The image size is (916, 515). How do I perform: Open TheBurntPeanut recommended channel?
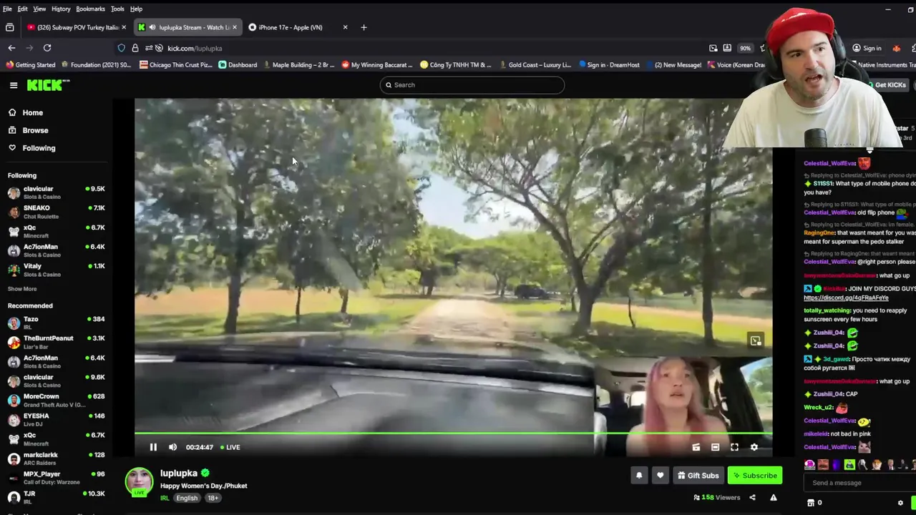(56, 342)
